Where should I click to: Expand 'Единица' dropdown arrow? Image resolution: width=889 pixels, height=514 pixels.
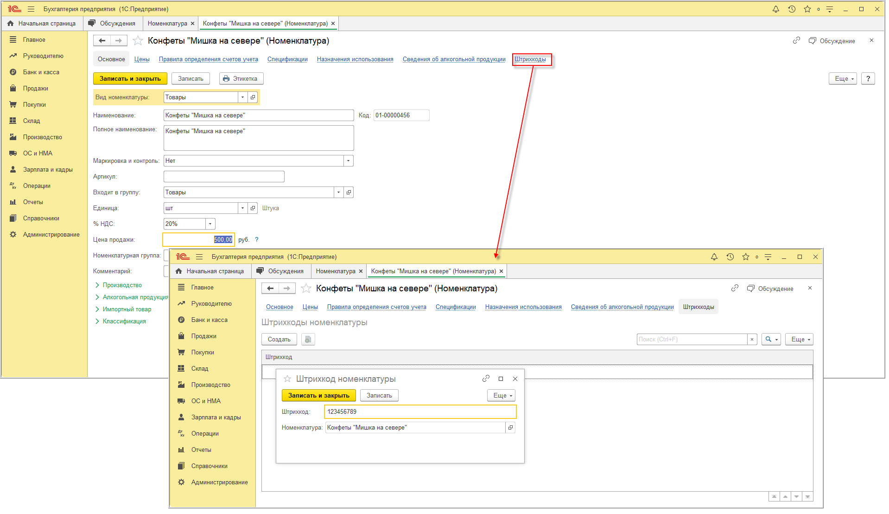pos(242,208)
